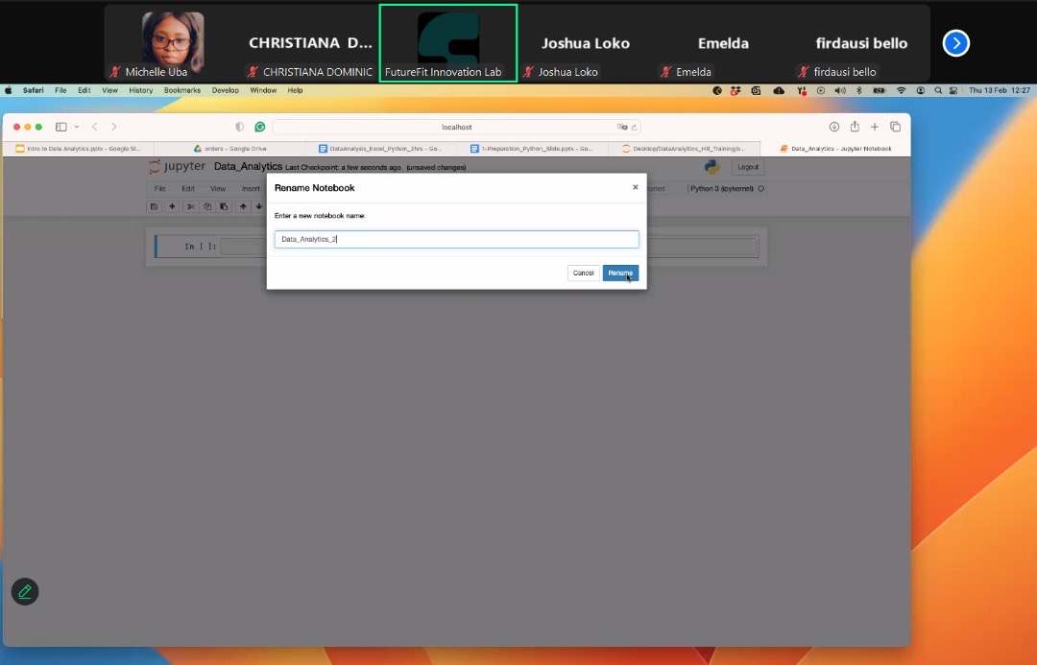Screen dimensions: 1037x665
Task: Click the Python 3 (ipykernel) indicator
Action: pos(721,189)
